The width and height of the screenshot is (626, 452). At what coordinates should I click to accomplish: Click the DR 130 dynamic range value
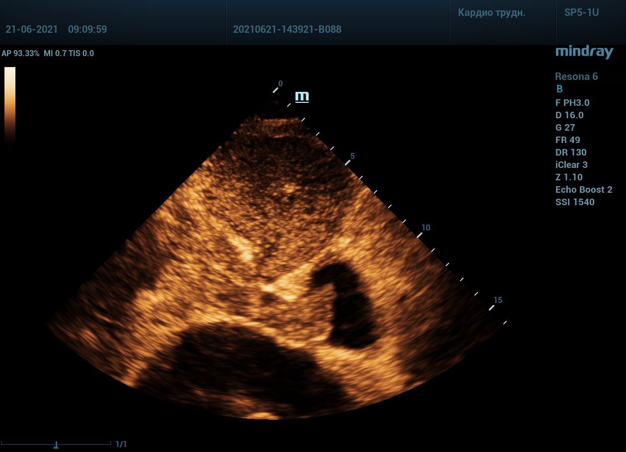pyautogui.click(x=571, y=152)
